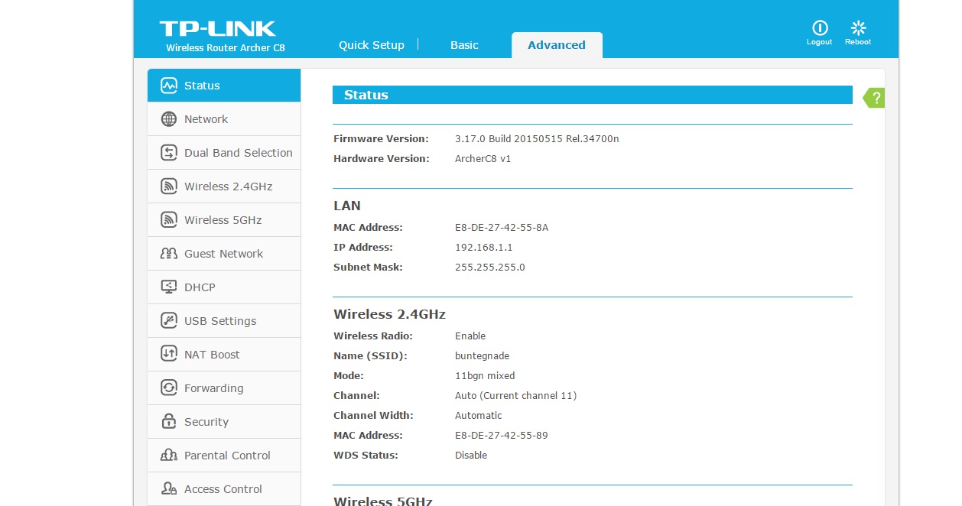Click the DHCP monitor icon

coord(169,287)
